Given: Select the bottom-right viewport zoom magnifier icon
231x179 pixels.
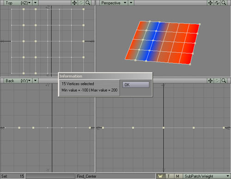Looking at the screenshot, I should click(224, 81).
